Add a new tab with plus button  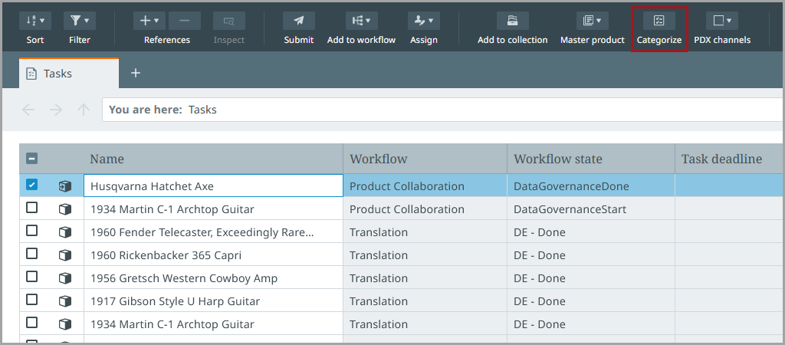[136, 73]
